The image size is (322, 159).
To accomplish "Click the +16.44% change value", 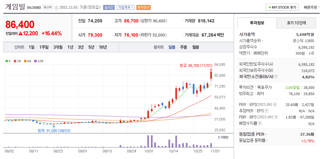I will [x=52, y=34].
